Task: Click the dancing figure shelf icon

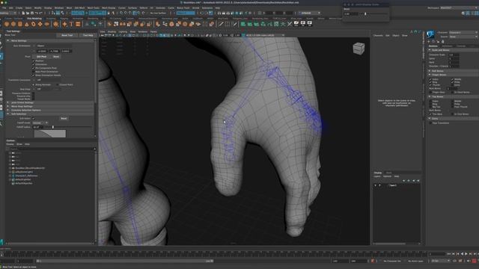Action: (x=283, y=24)
